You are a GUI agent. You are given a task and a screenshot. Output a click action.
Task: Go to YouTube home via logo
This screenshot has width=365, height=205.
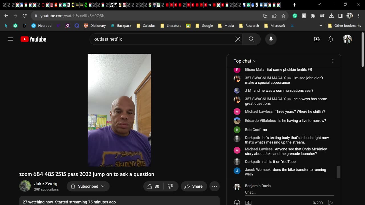(33, 39)
